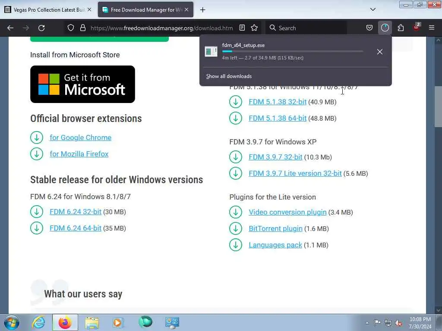Click the downloads progress toolbar icon
442x331 pixels.
point(385,28)
